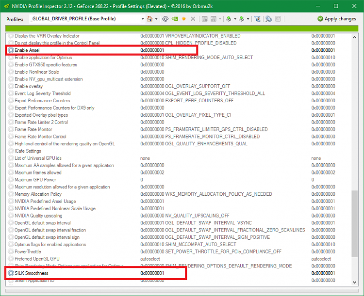Click gear icon beside Enable GTX950 specific features
This screenshot has height=296, width=364.
tap(11, 64)
